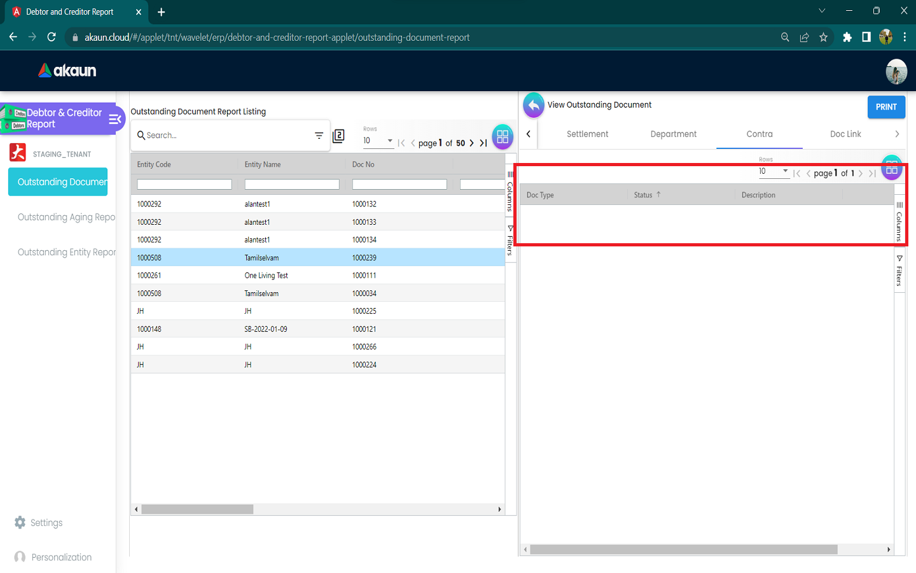The image size is (916, 573).
Task: Open the grid view icon in listing toolbar
Action: 503,136
